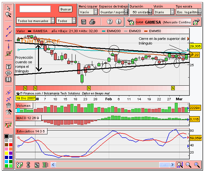The image size is (204, 172).
Task: Pick the regression channel drawing tool
Action: 8,53
